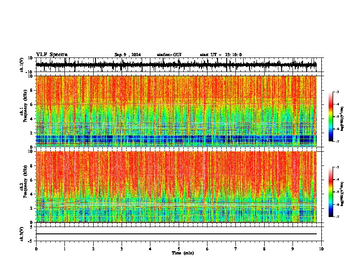Click the ch.1 waveform trace
This screenshot has height=279, width=362.
176,65
